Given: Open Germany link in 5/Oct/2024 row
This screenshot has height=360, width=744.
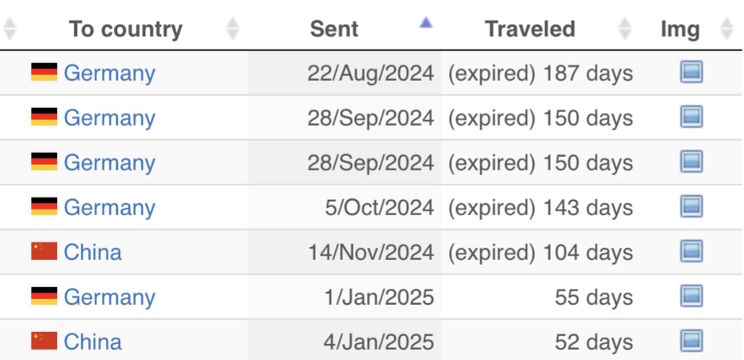Looking at the screenshot, I should 110,208.
